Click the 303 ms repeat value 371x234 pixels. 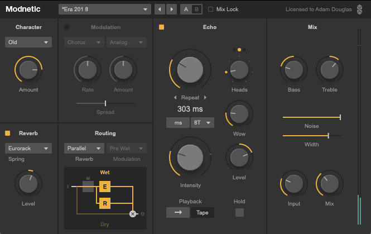click(190, 109)
